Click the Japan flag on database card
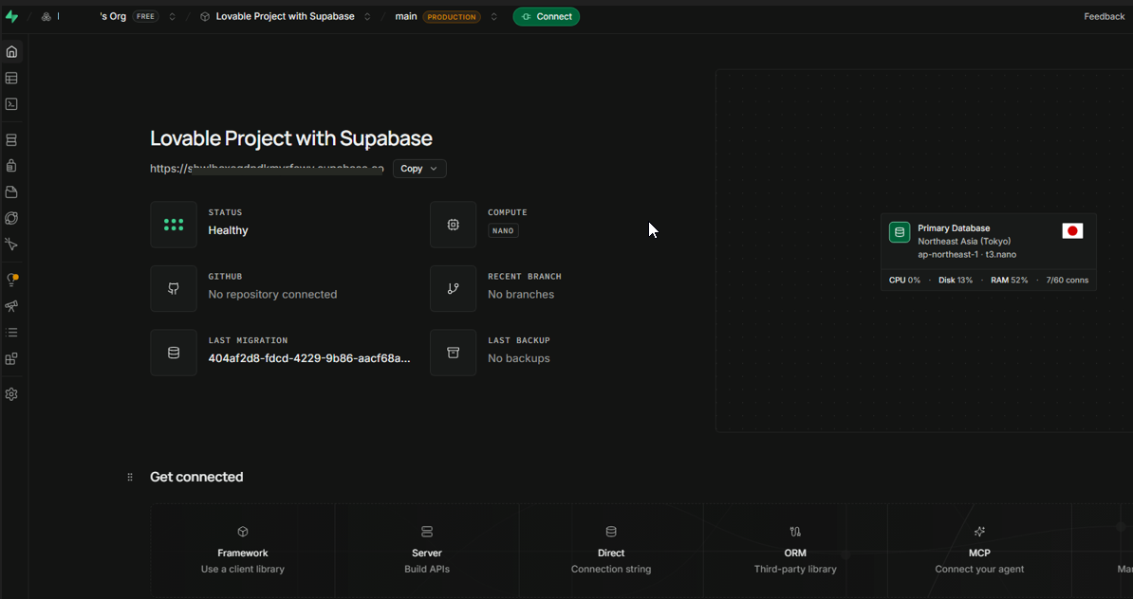 [1072, 231]
